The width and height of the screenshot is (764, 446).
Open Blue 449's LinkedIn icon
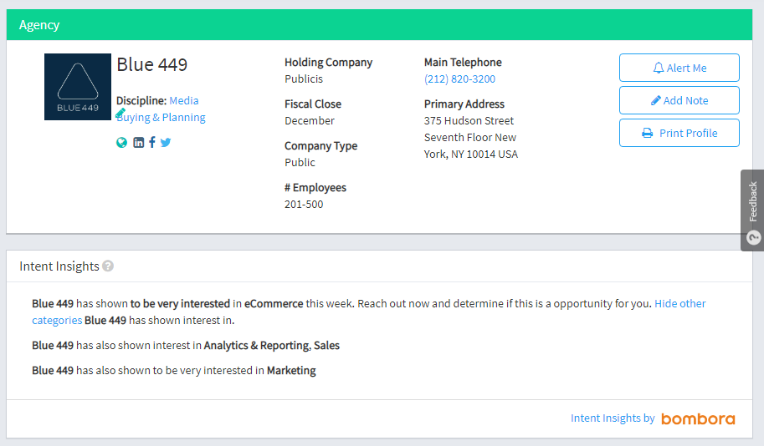[139, 143]
